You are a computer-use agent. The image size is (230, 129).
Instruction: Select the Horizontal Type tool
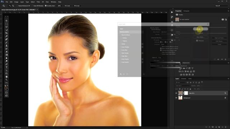point(6,67)
